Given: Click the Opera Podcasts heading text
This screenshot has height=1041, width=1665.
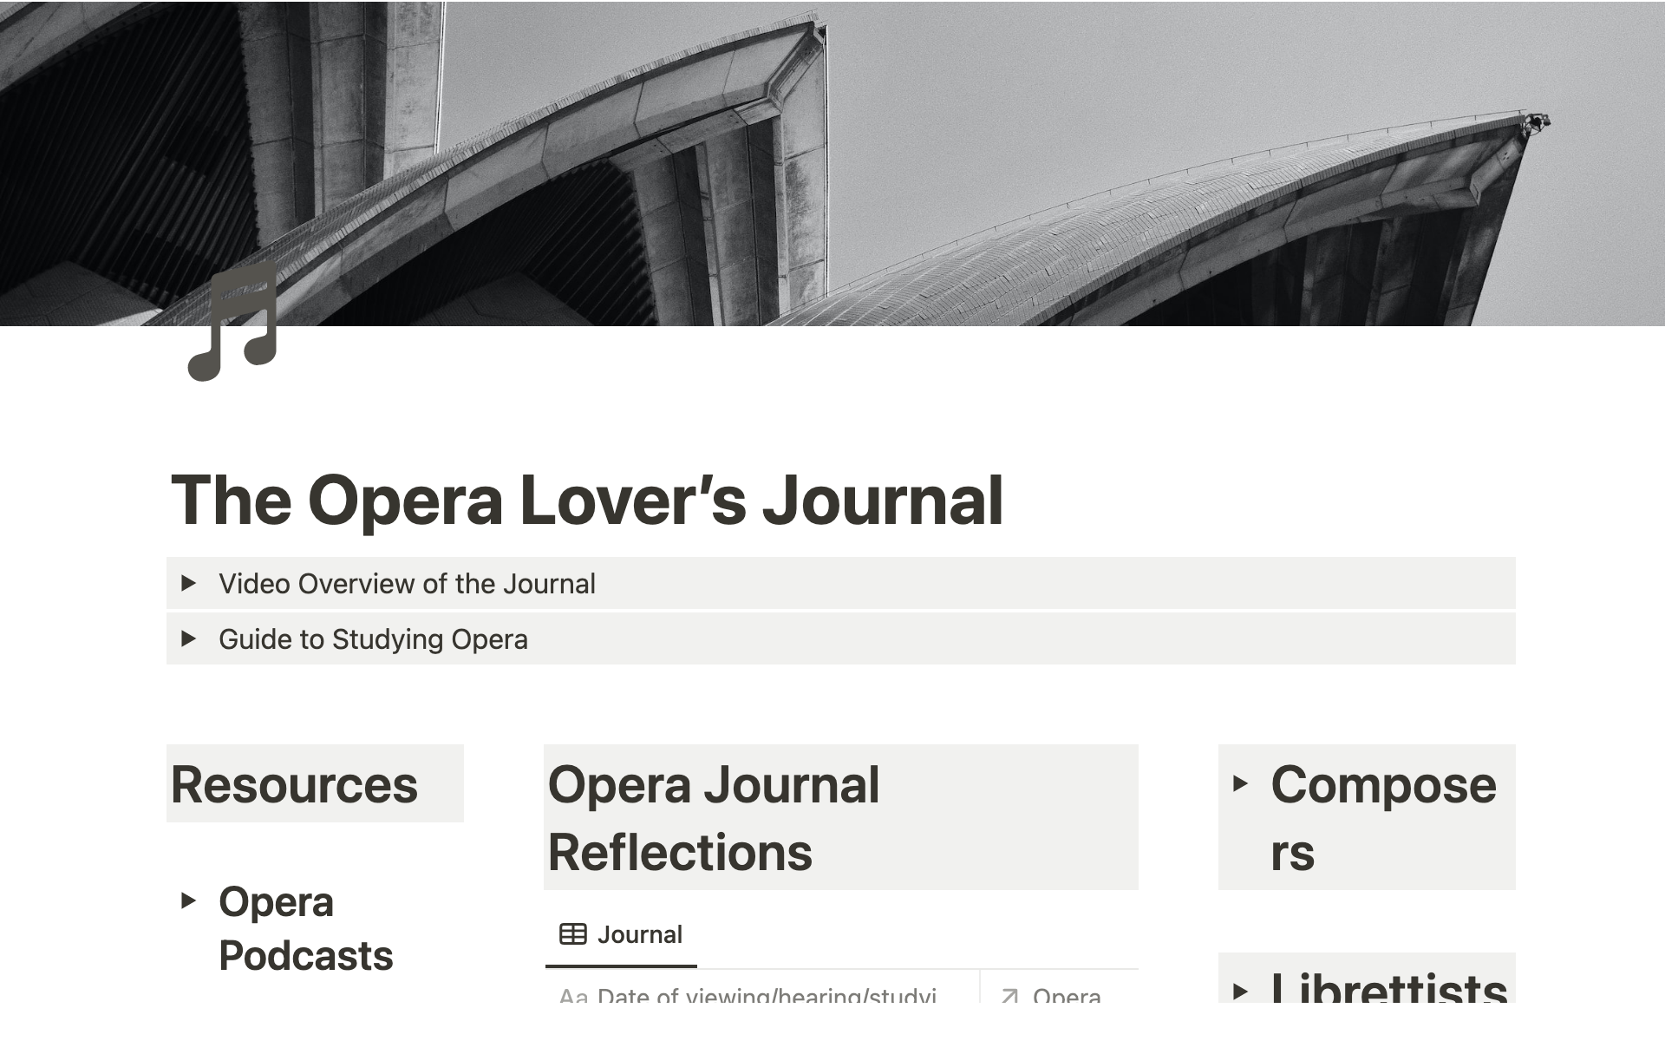Looking at the screenshot, I should click(x=305, y=928).
